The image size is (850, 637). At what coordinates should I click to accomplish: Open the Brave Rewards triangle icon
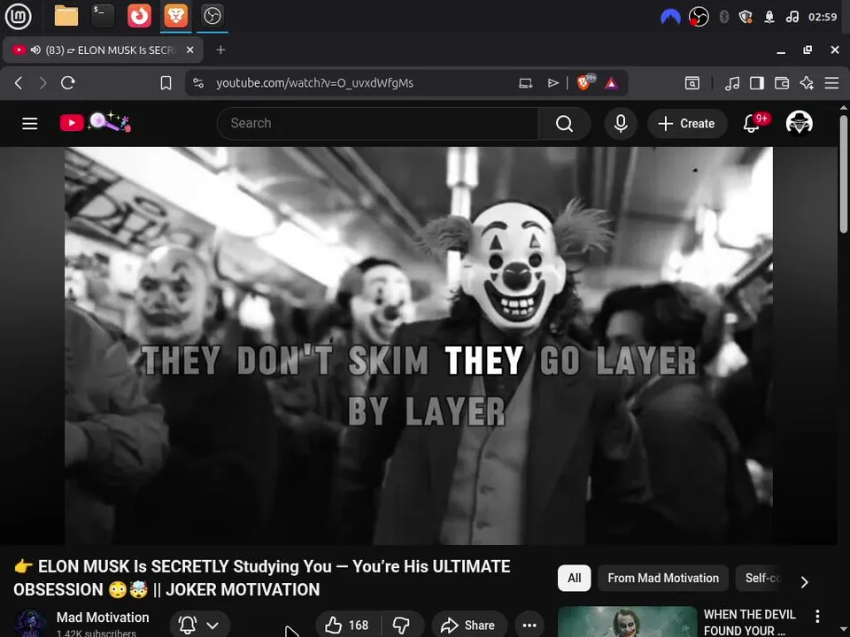point(611,83)
